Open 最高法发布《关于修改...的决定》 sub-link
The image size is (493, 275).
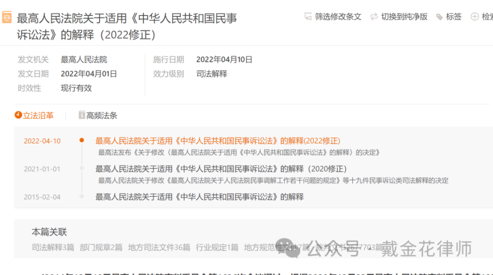click(x=239, y=153)
